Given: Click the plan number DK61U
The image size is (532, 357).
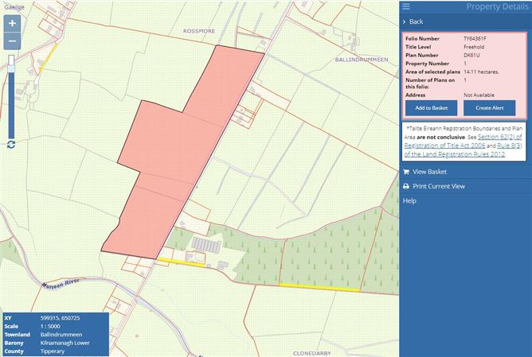Looking at the screenshot, I should tap(471, 55).
